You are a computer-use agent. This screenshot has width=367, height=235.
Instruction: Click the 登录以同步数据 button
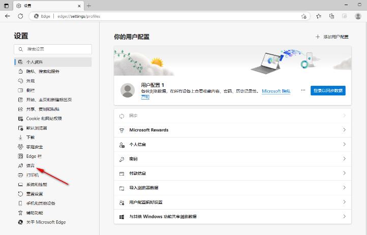pos(328,91)
